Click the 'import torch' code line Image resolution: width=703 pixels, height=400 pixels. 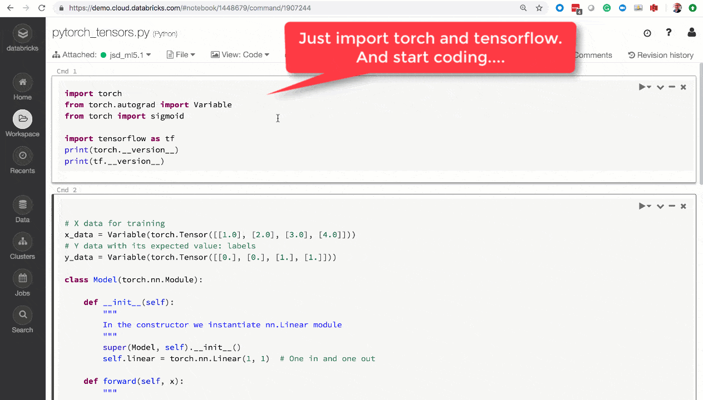pyautogui.click(x=93, y=93)
